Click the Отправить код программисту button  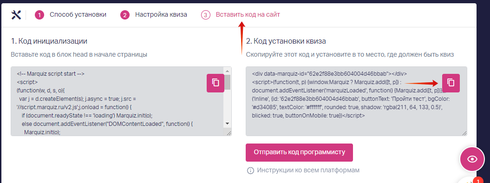tap(299, 152)
